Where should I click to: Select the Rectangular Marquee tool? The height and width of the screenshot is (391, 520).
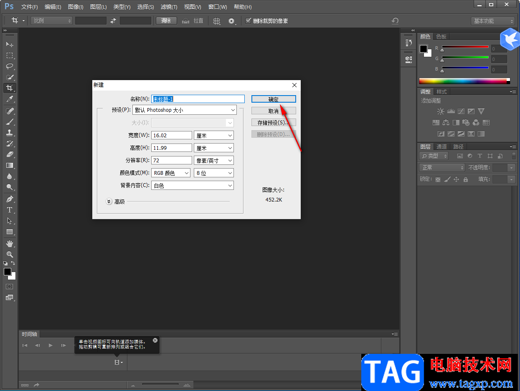10,55
